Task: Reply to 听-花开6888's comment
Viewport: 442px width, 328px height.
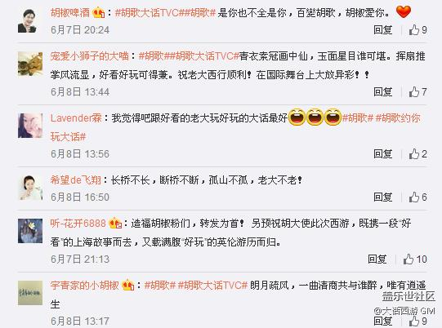Action: click(x=377, y=259)
